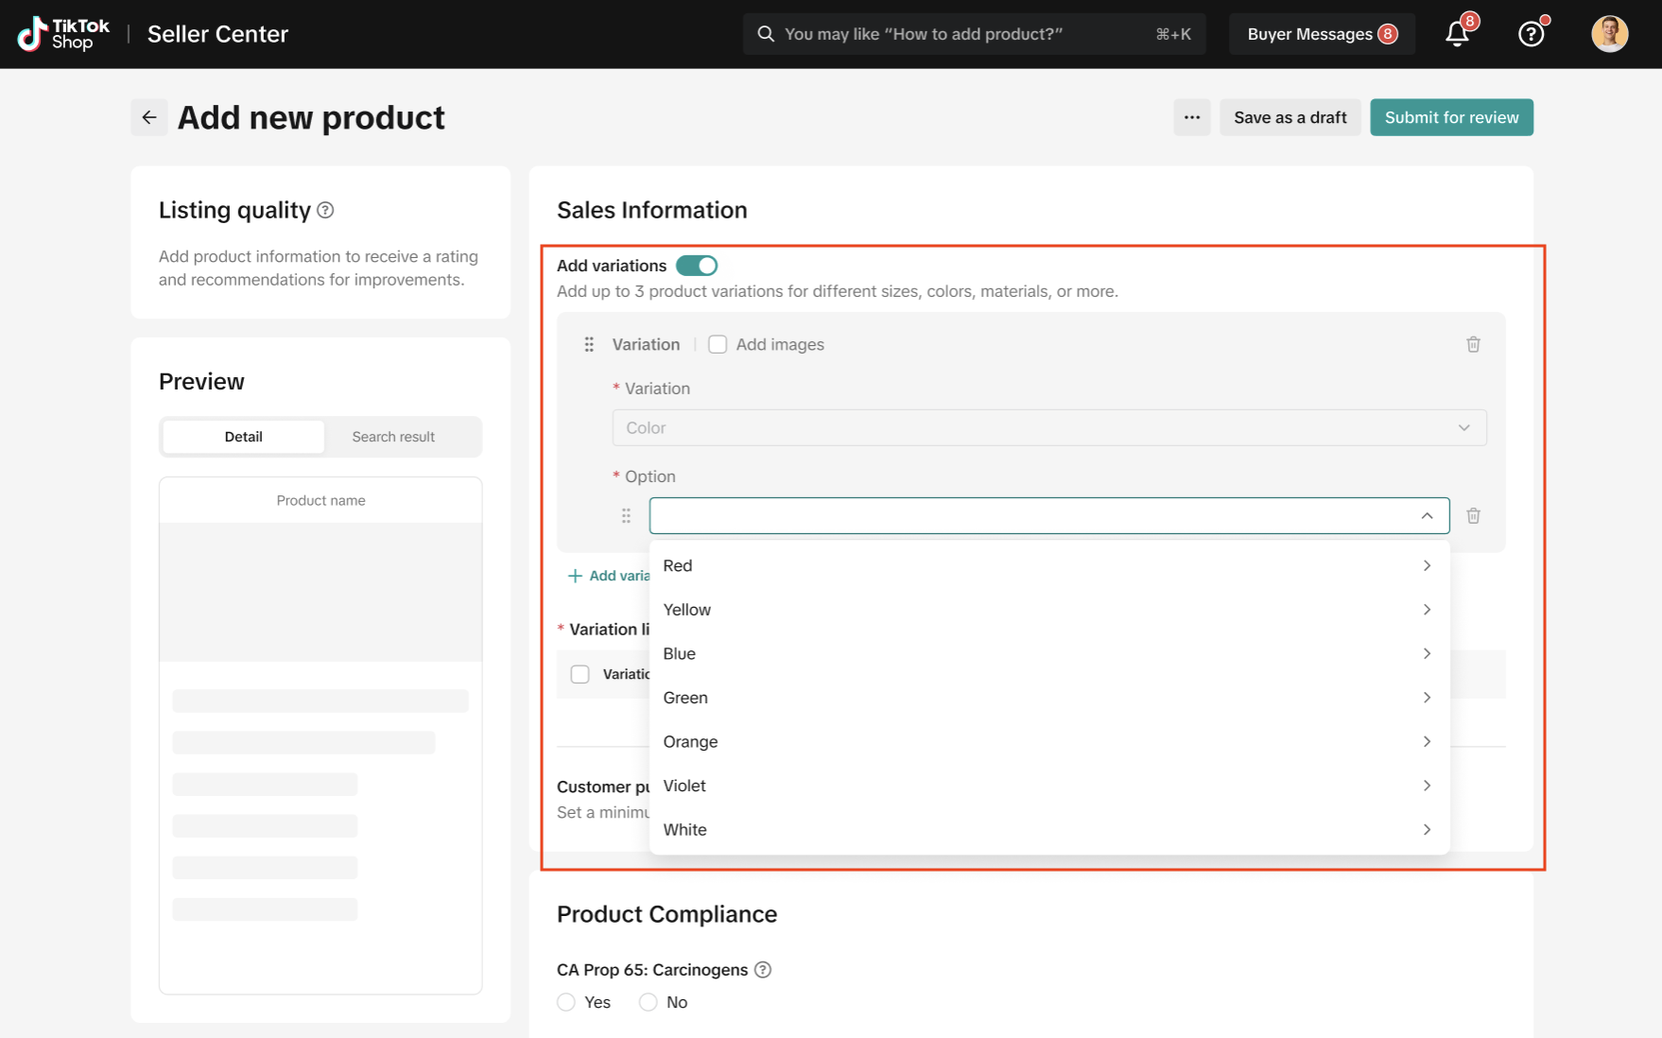Click the back arrow beside Add new product

[149, 117]
